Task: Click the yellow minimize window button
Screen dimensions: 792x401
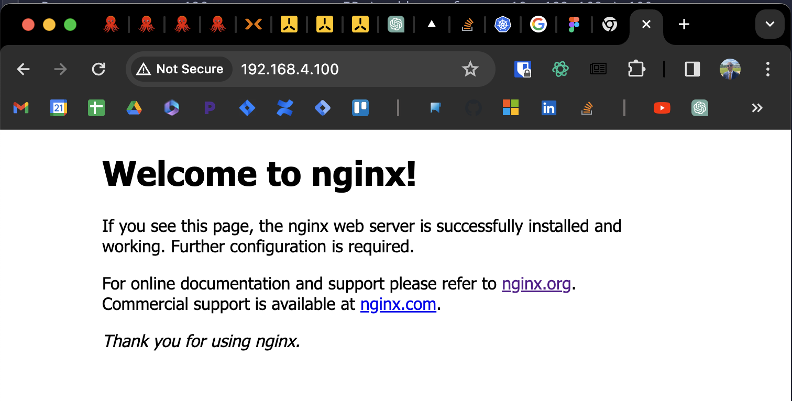Action: 49,25
